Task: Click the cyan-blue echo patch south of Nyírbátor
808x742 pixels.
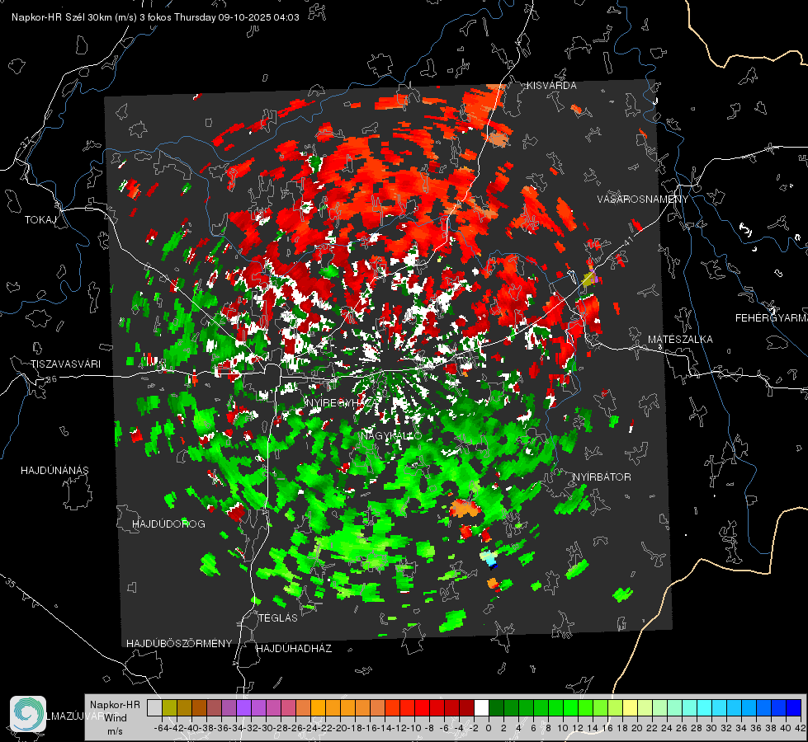Action: tap(489, 559)
